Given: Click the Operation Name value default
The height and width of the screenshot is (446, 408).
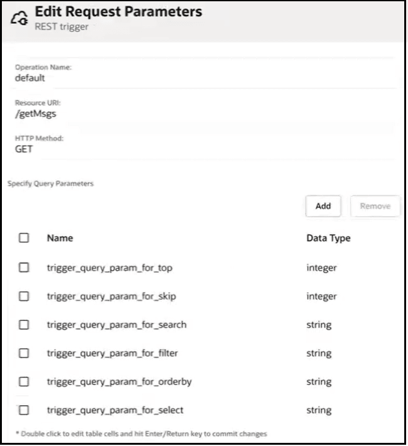Looking at the screenshot, I should (x=30, y=78).
